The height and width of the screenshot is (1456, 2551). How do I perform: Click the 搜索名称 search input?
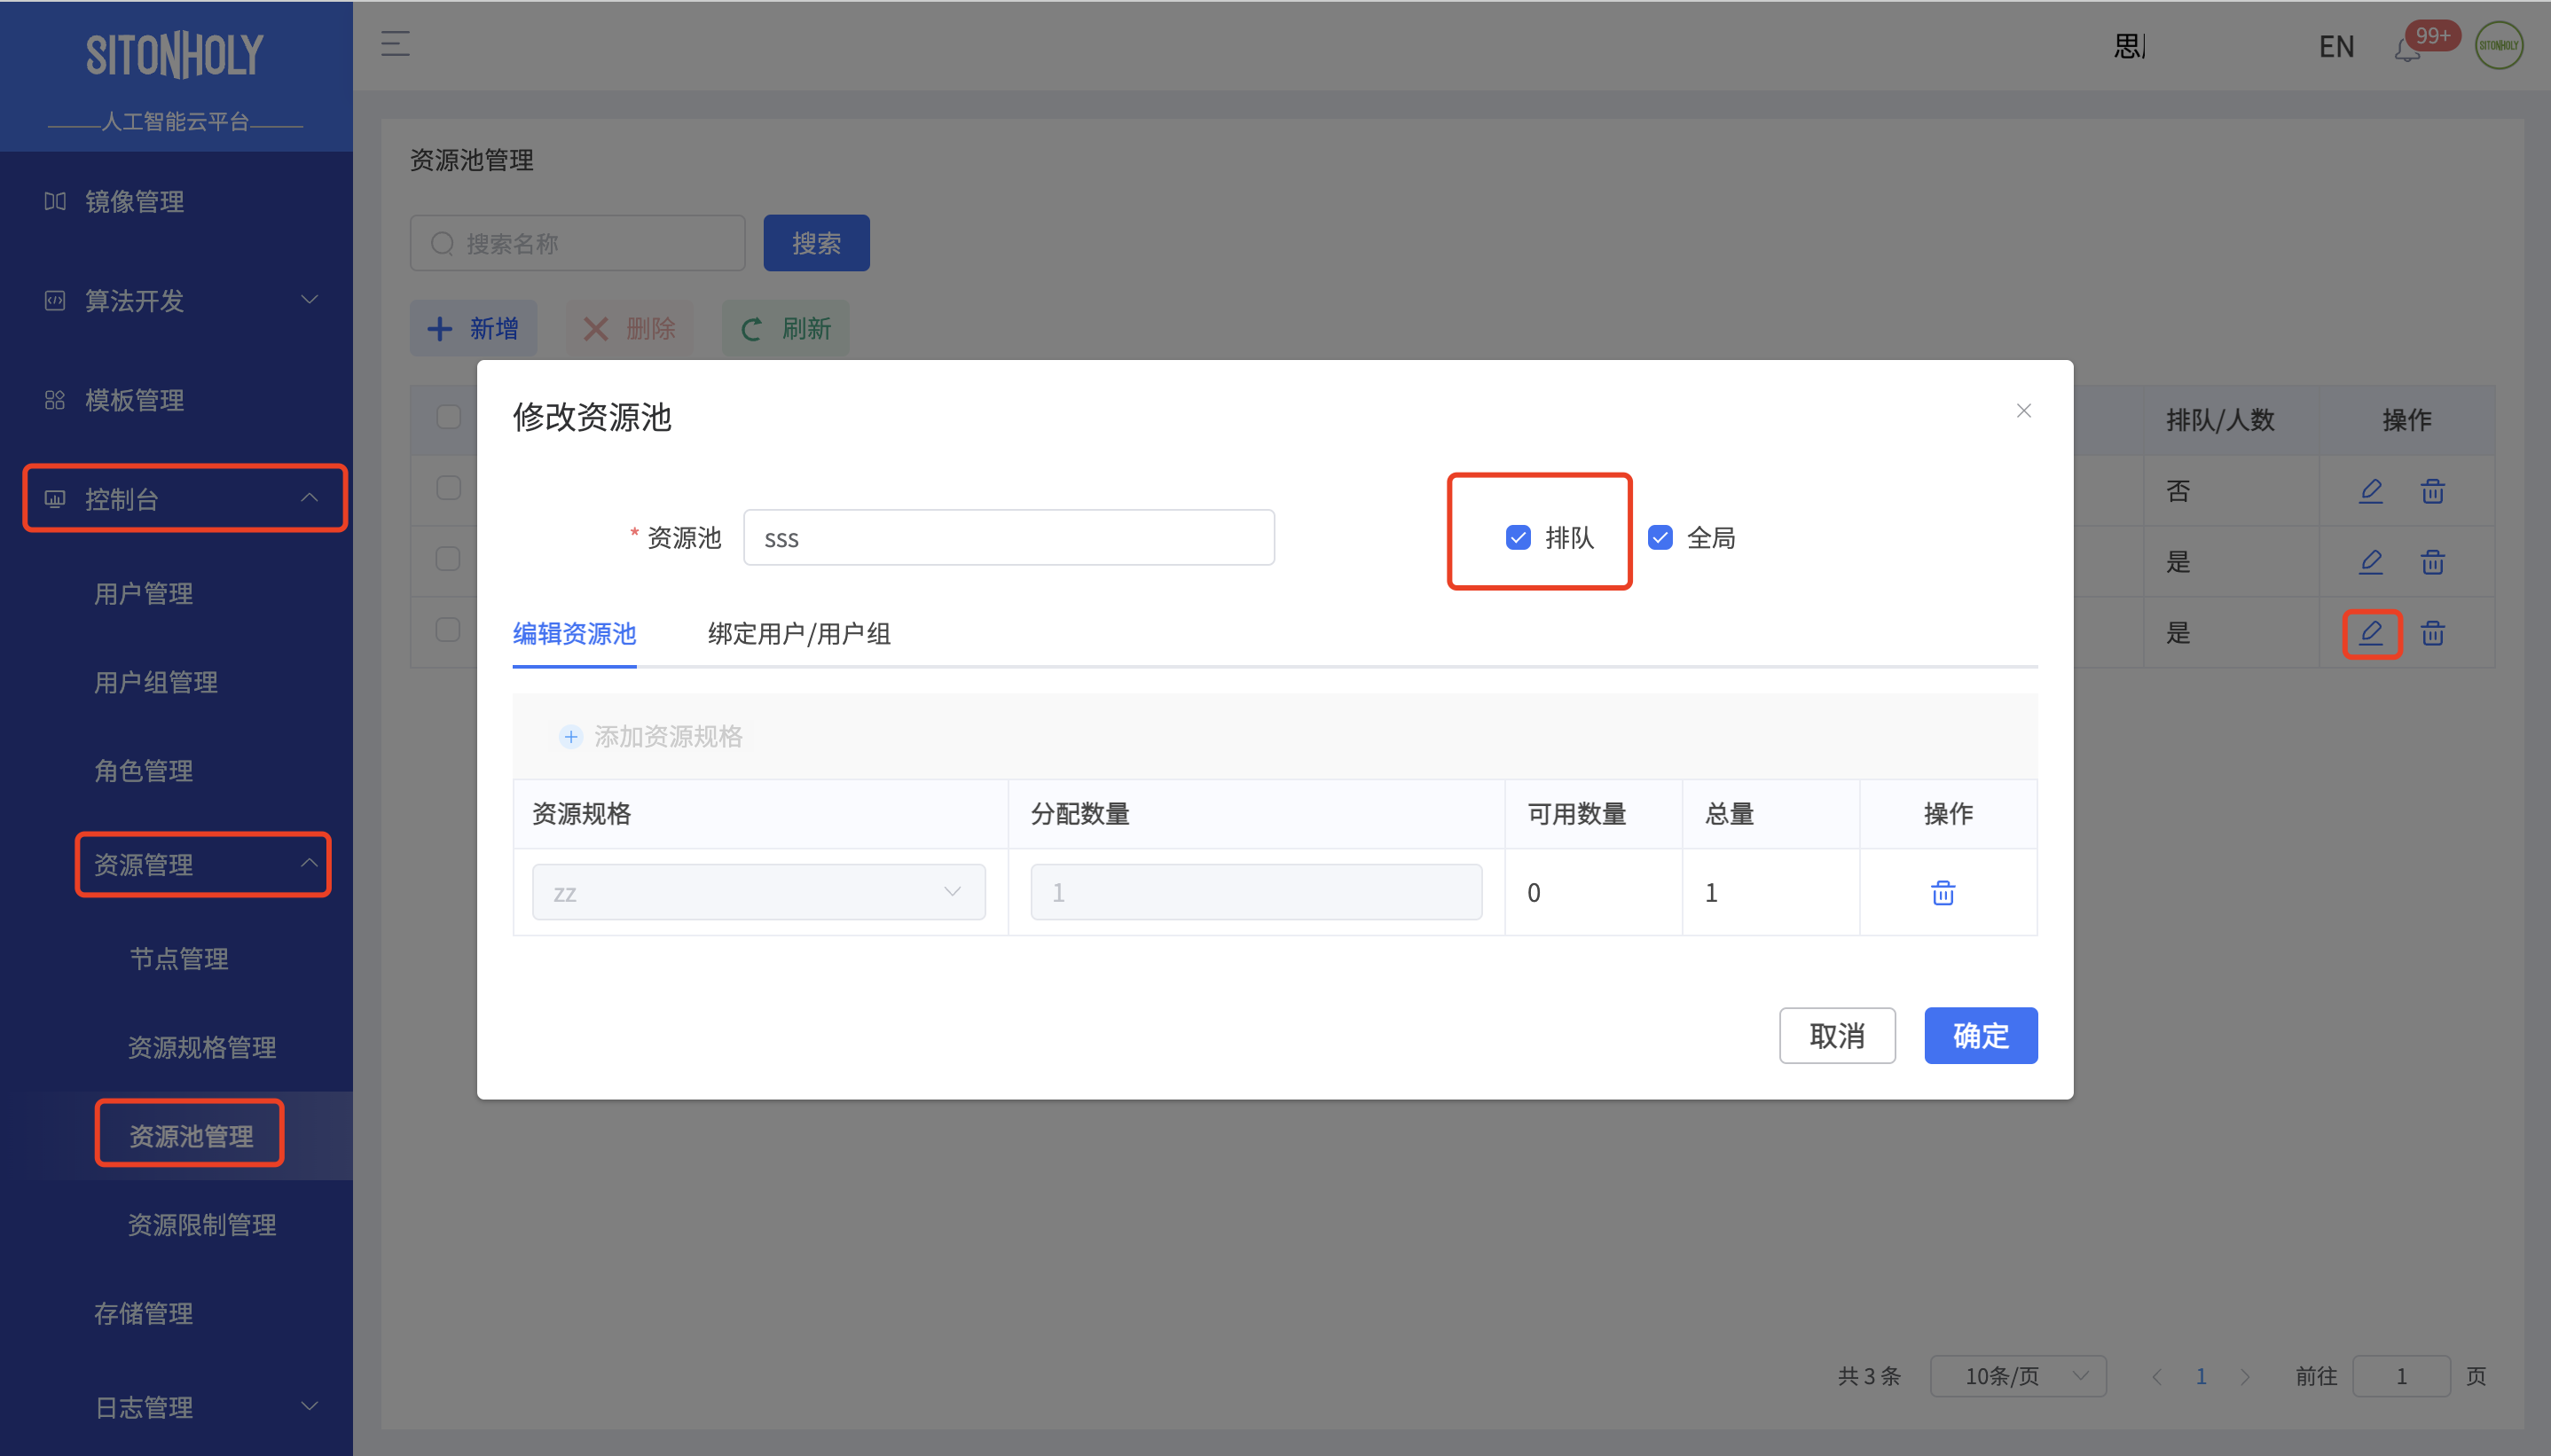tap(577, 243)
